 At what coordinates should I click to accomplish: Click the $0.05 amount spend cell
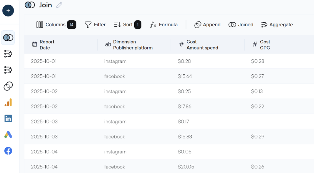tap(184, 152)
